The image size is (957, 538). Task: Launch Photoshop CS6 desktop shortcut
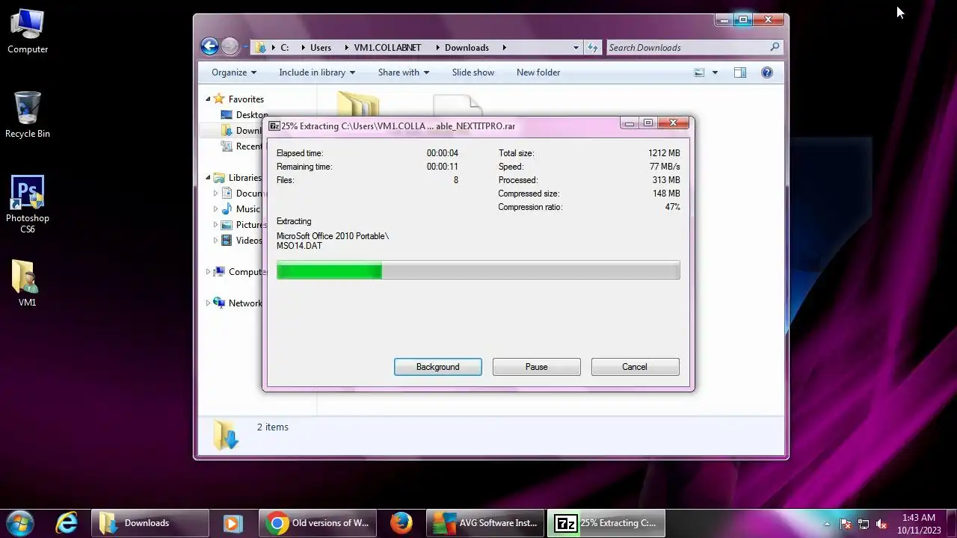point(28,204)
